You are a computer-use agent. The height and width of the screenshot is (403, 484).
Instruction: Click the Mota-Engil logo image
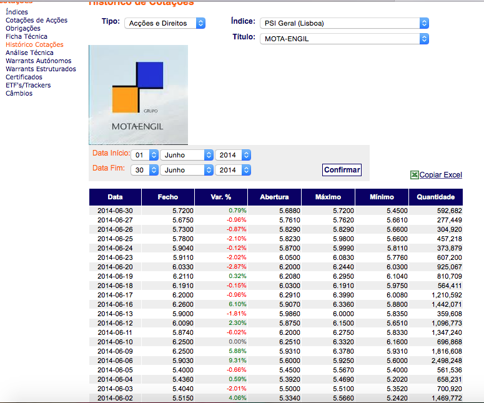pyautogui.click(x=138, y=95)
